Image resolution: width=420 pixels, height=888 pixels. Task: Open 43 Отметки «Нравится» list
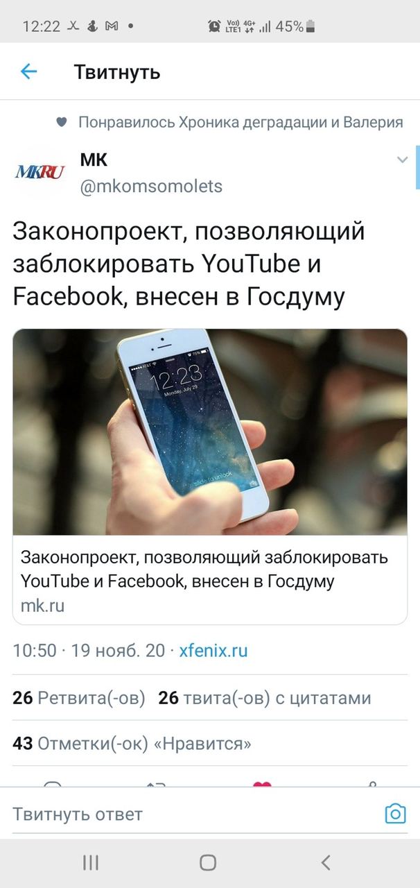tap(132, 744)
